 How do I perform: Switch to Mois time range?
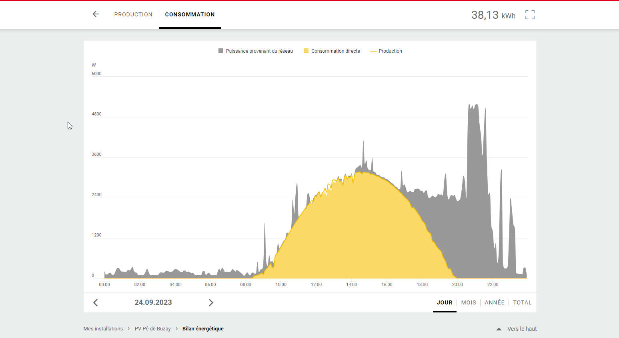pos(469,303)
